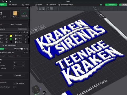The image size is (127, 95).
Task: Click the Auto orient icon
Action: (47, 9)
